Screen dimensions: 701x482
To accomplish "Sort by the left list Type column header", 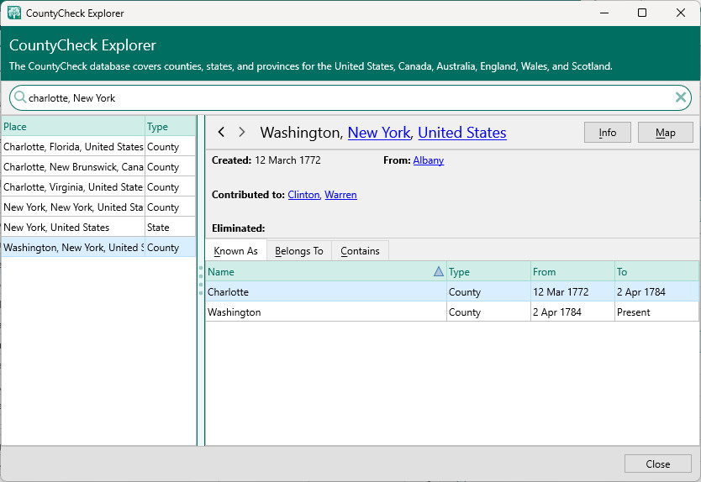I will [171, 127].
